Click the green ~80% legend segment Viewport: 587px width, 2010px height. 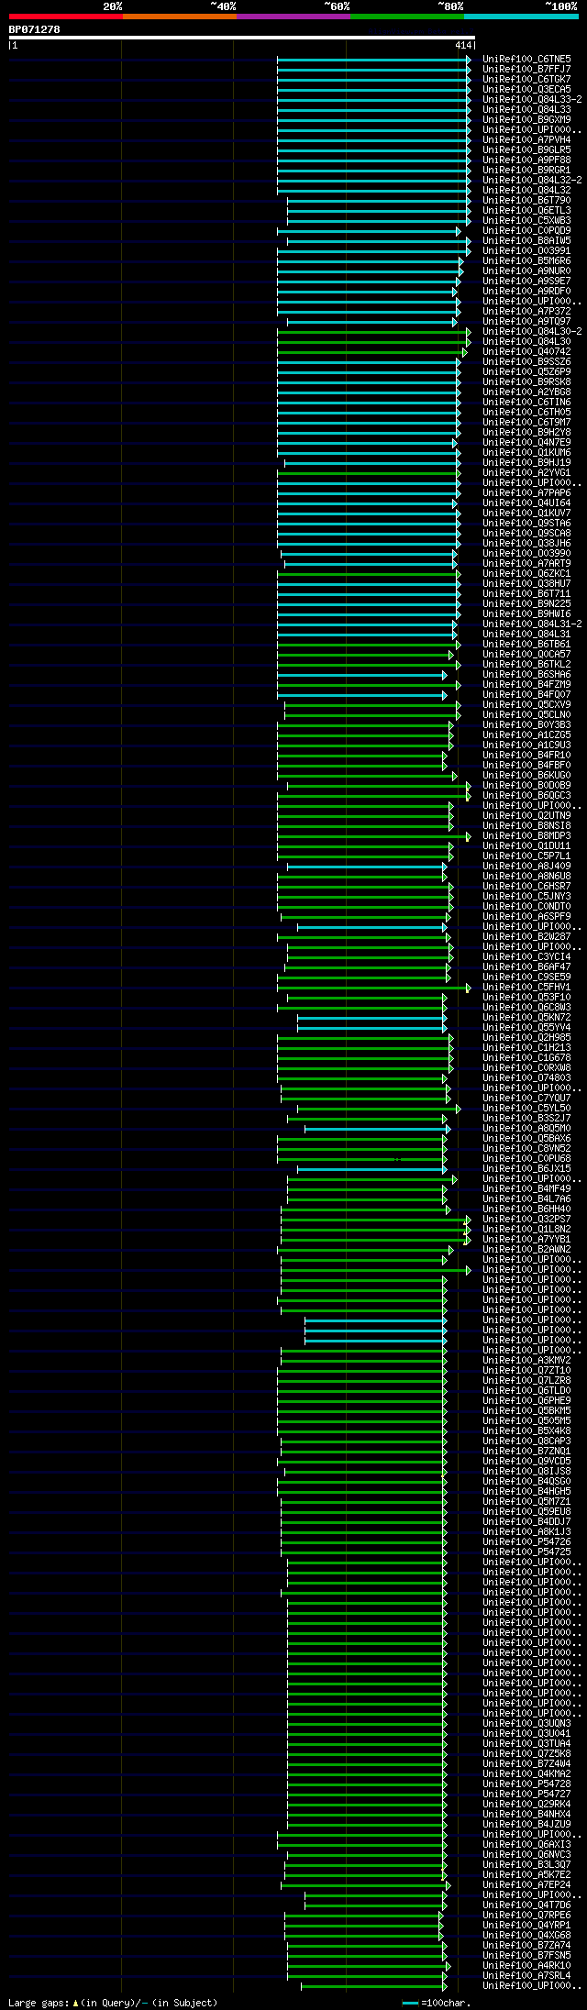click(x=407, y=17)
